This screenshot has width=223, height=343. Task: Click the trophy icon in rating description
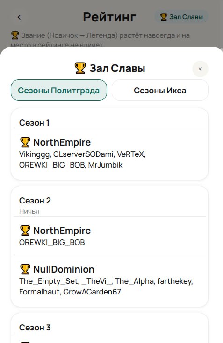pos(15,35)
